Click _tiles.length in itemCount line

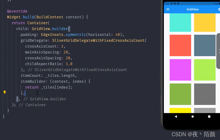click(x=60, y=76)
